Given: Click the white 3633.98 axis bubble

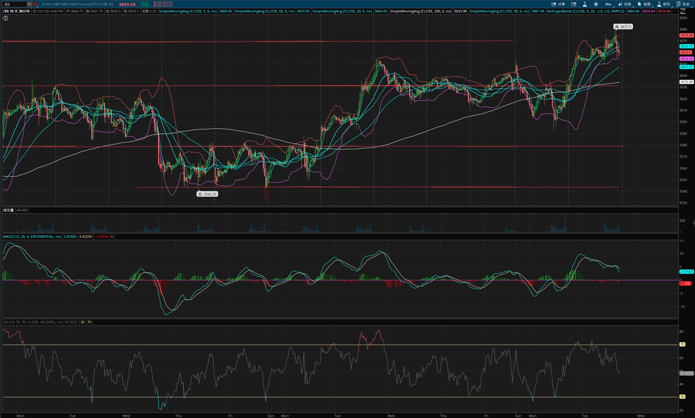Looking at the screenshot, I should (x=686, y=82).
